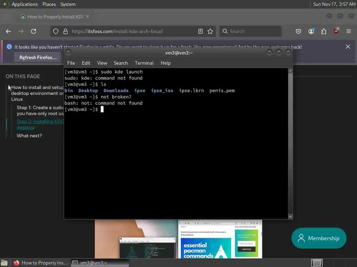Open the terminal Help menu

point(166,63)
